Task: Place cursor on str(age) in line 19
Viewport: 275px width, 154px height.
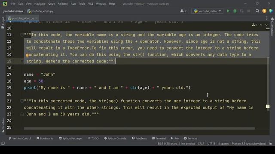Action: (140, 88)
